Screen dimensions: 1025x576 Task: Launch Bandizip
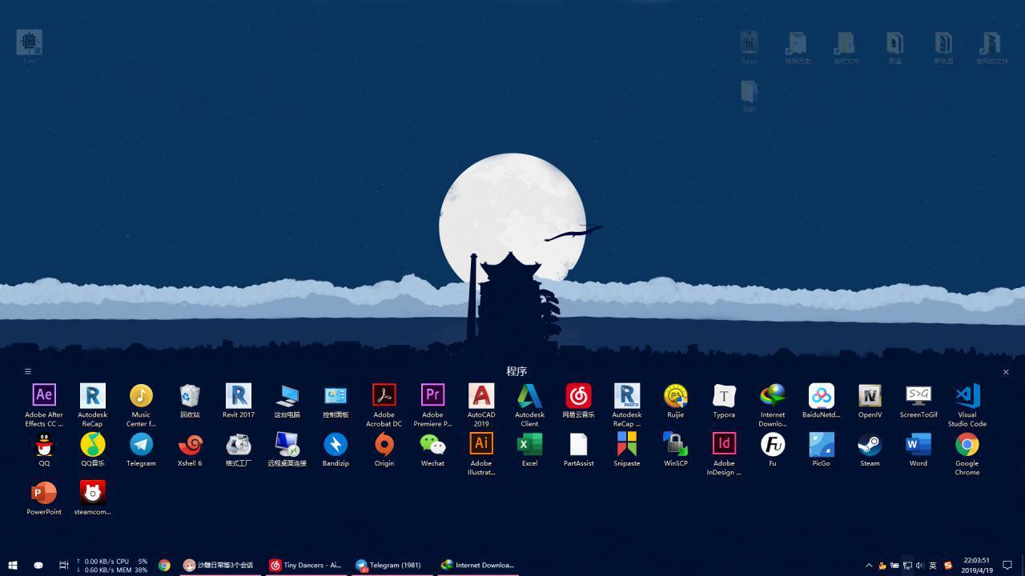pos(336,450)
